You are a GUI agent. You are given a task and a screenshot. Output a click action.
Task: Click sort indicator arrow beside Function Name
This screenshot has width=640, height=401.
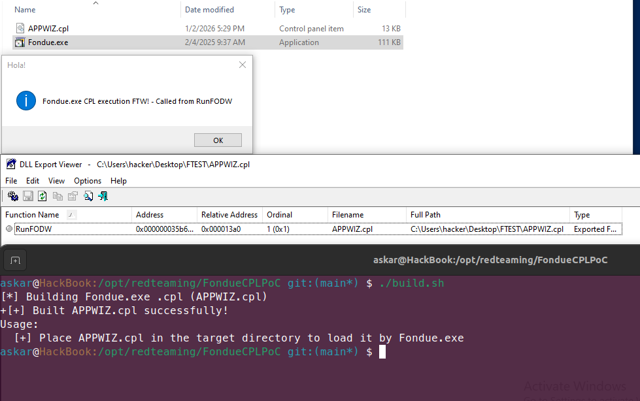point(71,215)
